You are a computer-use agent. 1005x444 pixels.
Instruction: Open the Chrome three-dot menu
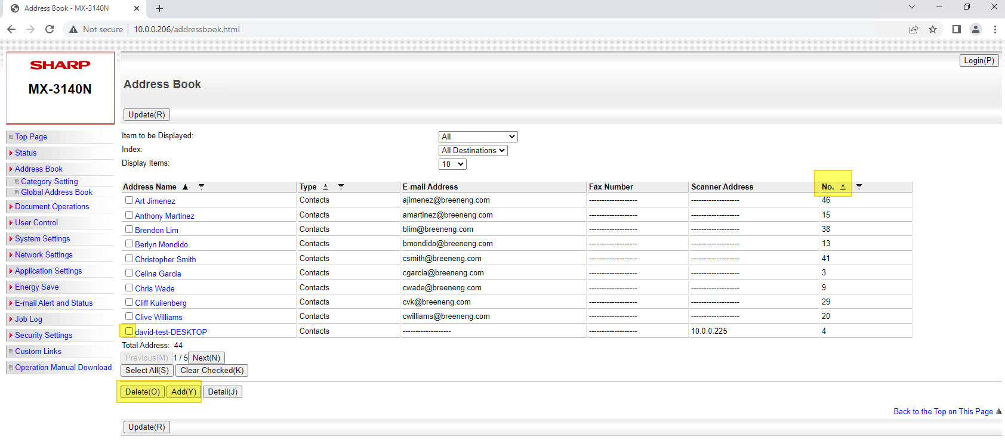[x=995, y=29]
